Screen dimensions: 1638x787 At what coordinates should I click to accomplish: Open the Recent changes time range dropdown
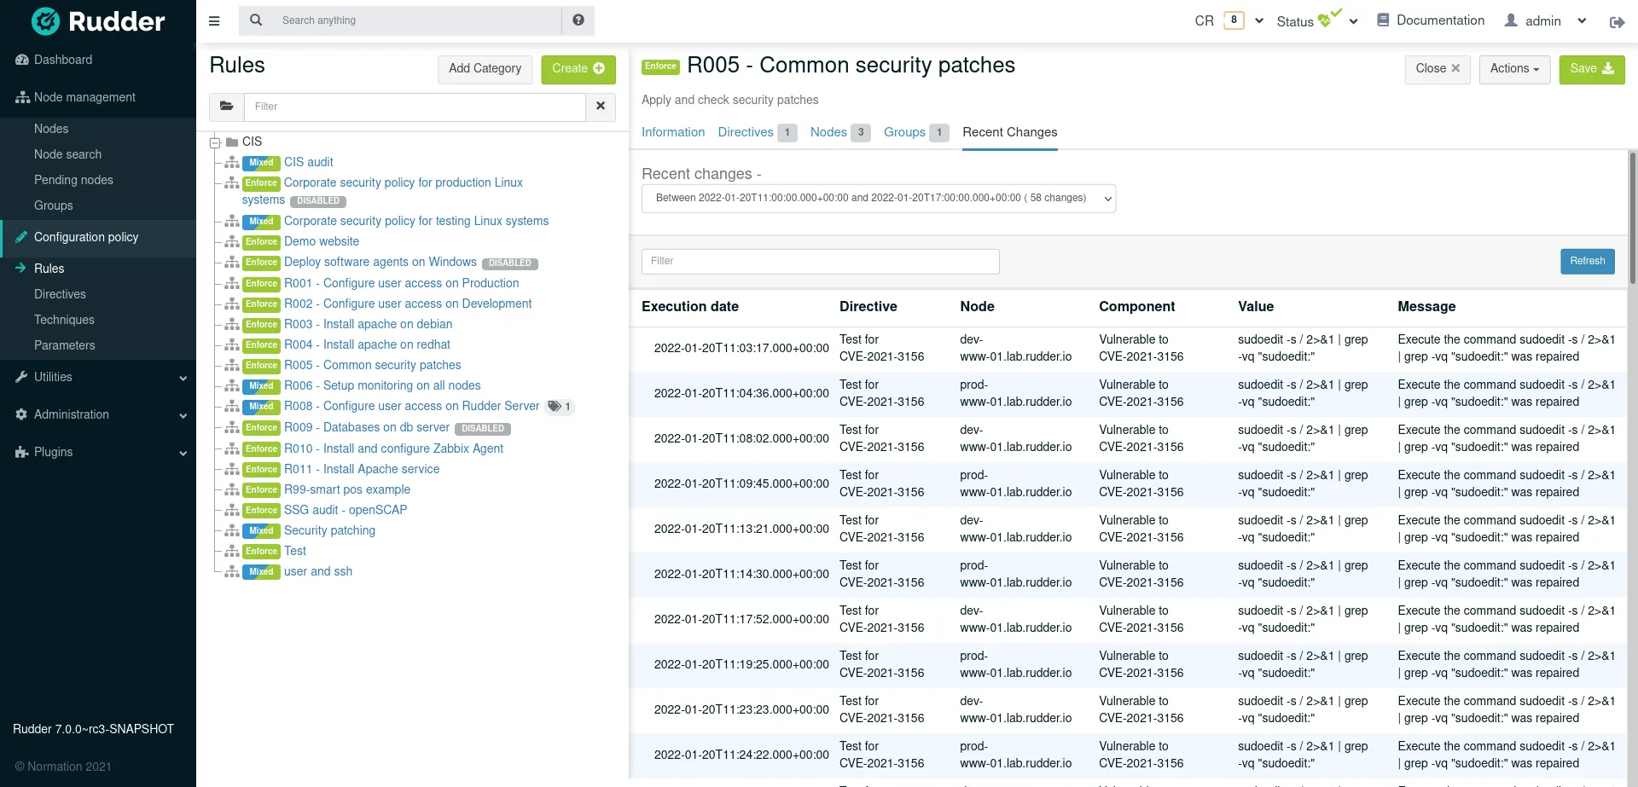878,198
